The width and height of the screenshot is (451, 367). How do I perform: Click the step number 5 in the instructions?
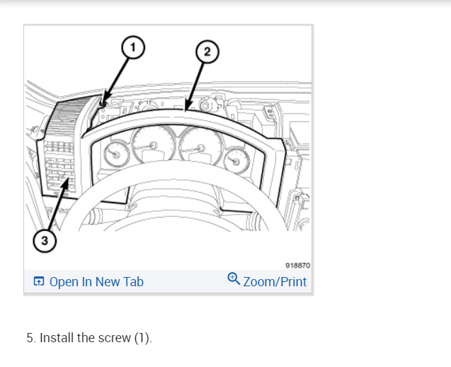31,338
